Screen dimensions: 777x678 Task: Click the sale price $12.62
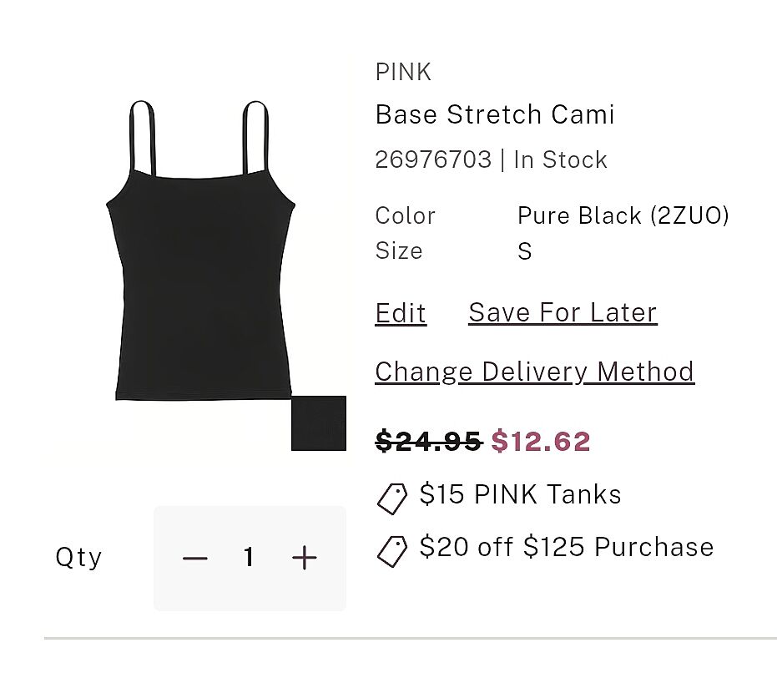coord(541,441)
